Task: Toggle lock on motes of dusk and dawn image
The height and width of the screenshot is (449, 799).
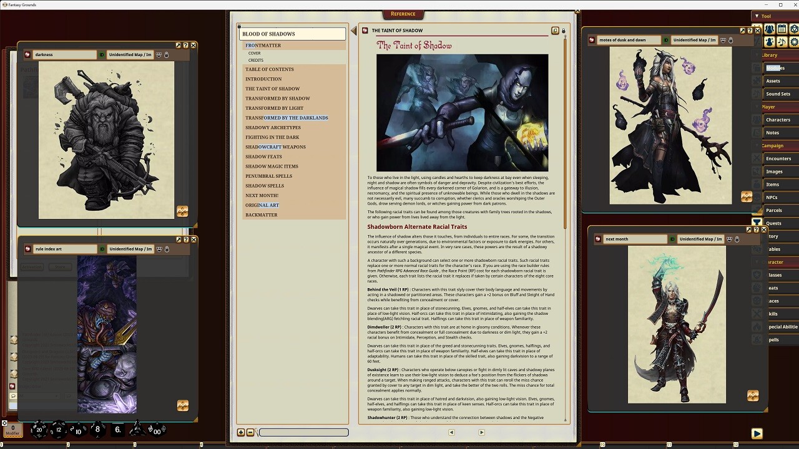Action: (730, 41)
